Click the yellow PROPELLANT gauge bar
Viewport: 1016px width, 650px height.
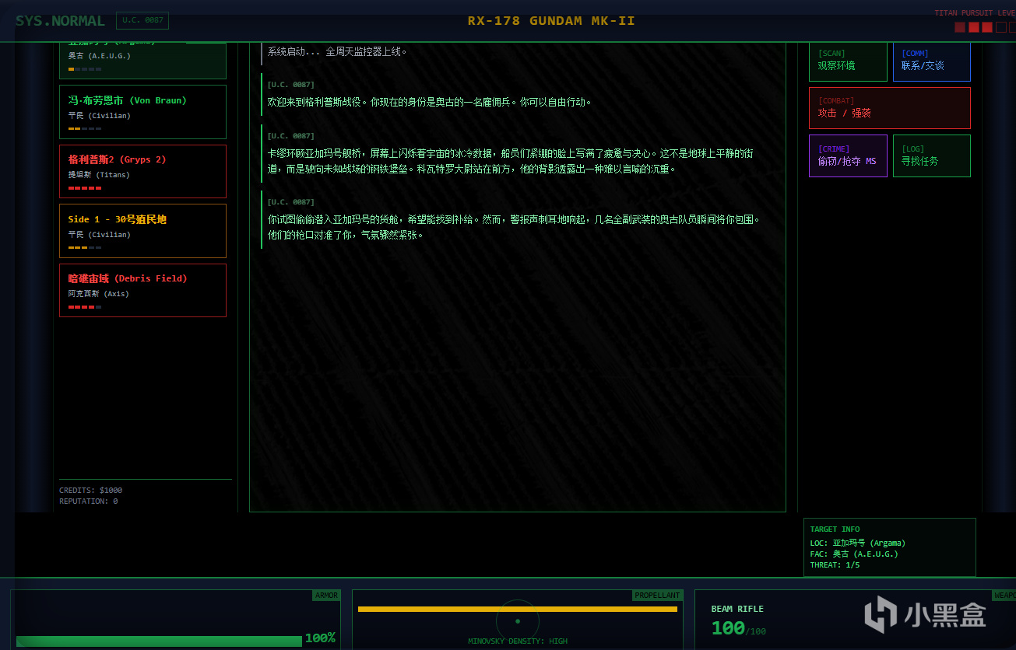(518, 609)
